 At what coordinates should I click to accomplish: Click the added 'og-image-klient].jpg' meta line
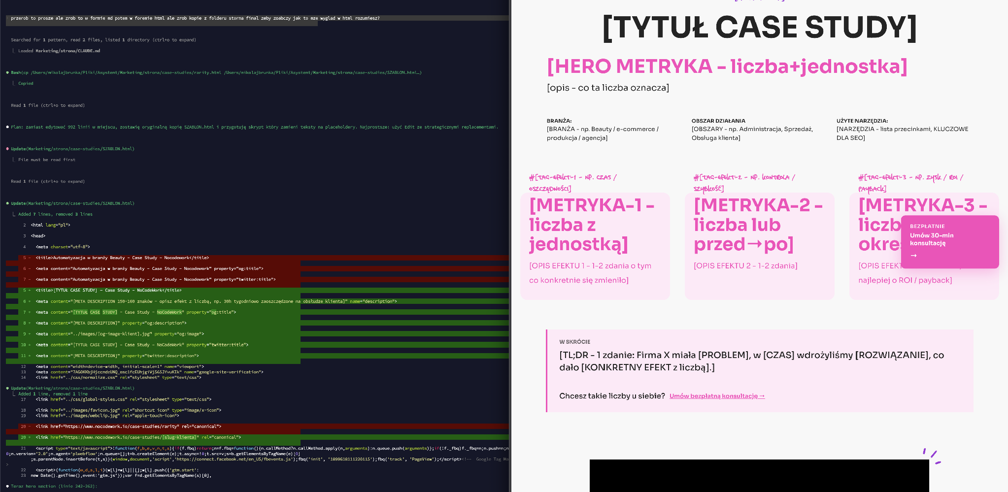(x=120, y=334)
